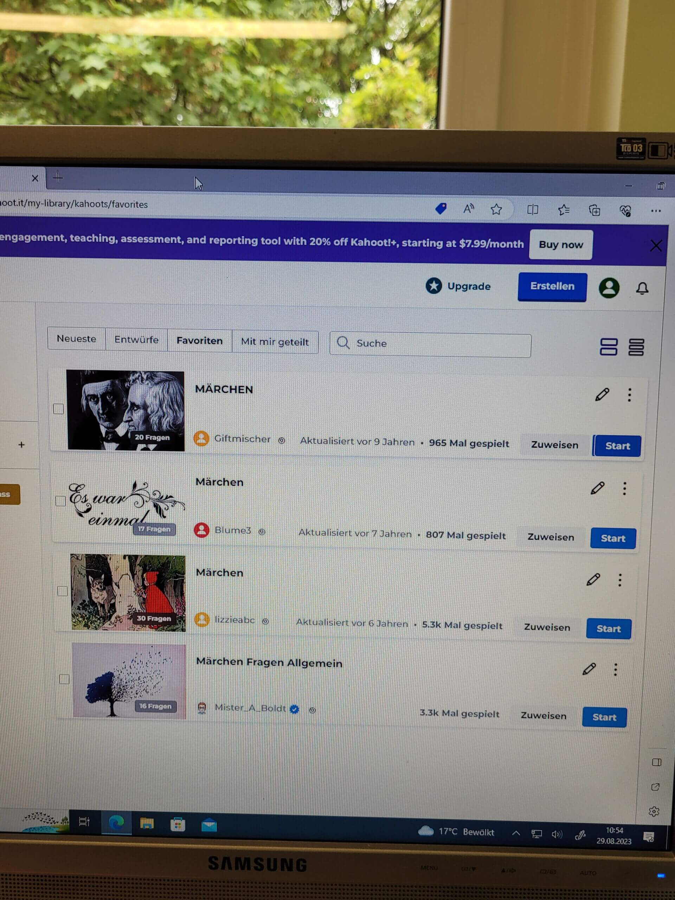Switch to the Neueste tab
675x900 pixels.
pyautogui.click(x=77, y=338)
